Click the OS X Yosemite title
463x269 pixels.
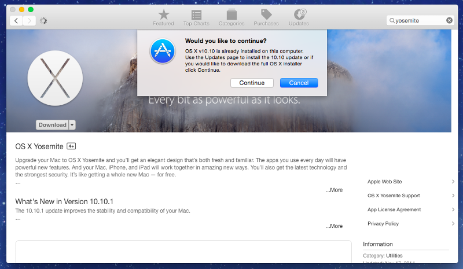39,146
